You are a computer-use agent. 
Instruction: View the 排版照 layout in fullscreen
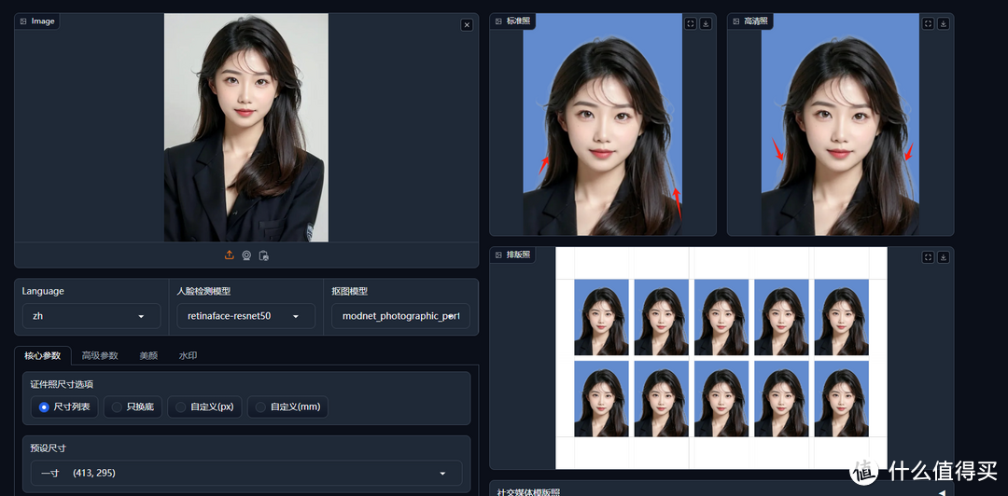tap(928, 258)
